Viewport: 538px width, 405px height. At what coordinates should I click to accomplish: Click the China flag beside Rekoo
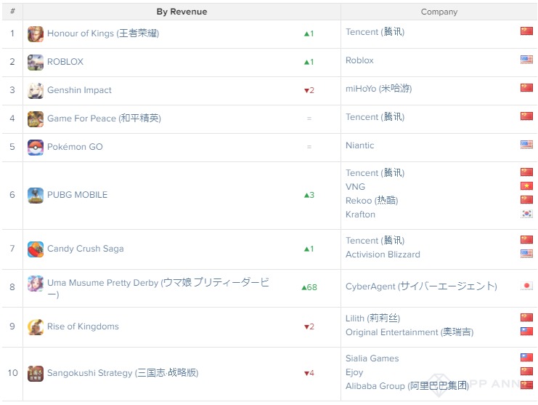[526, 199]
